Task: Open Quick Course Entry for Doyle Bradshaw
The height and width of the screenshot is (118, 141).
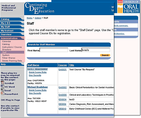Action: (x=38, y=72)
